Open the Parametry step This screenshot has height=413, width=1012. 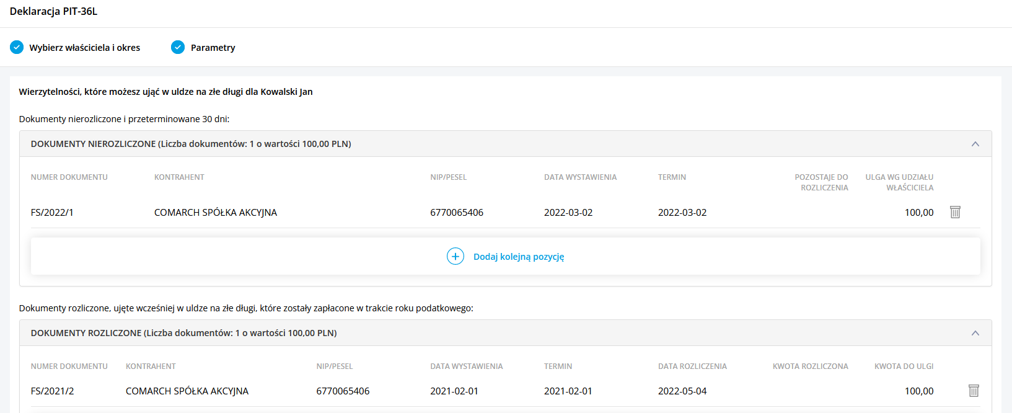click(213, 48)
